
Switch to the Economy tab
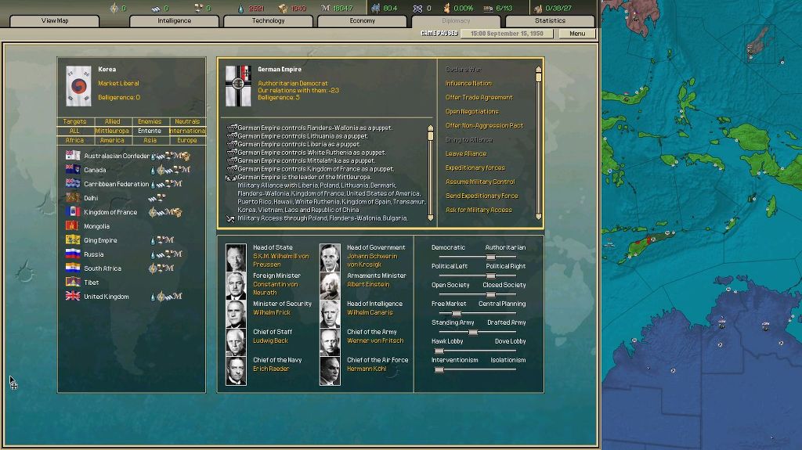coord(362,21)
